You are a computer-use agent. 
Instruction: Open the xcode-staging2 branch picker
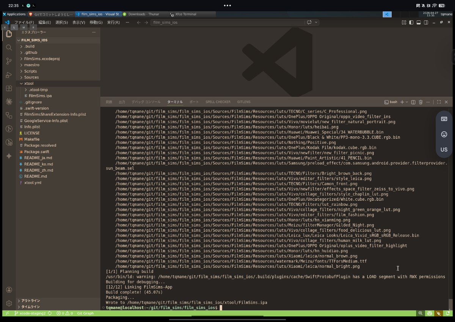pyautogui.click(x=30, y=313)
